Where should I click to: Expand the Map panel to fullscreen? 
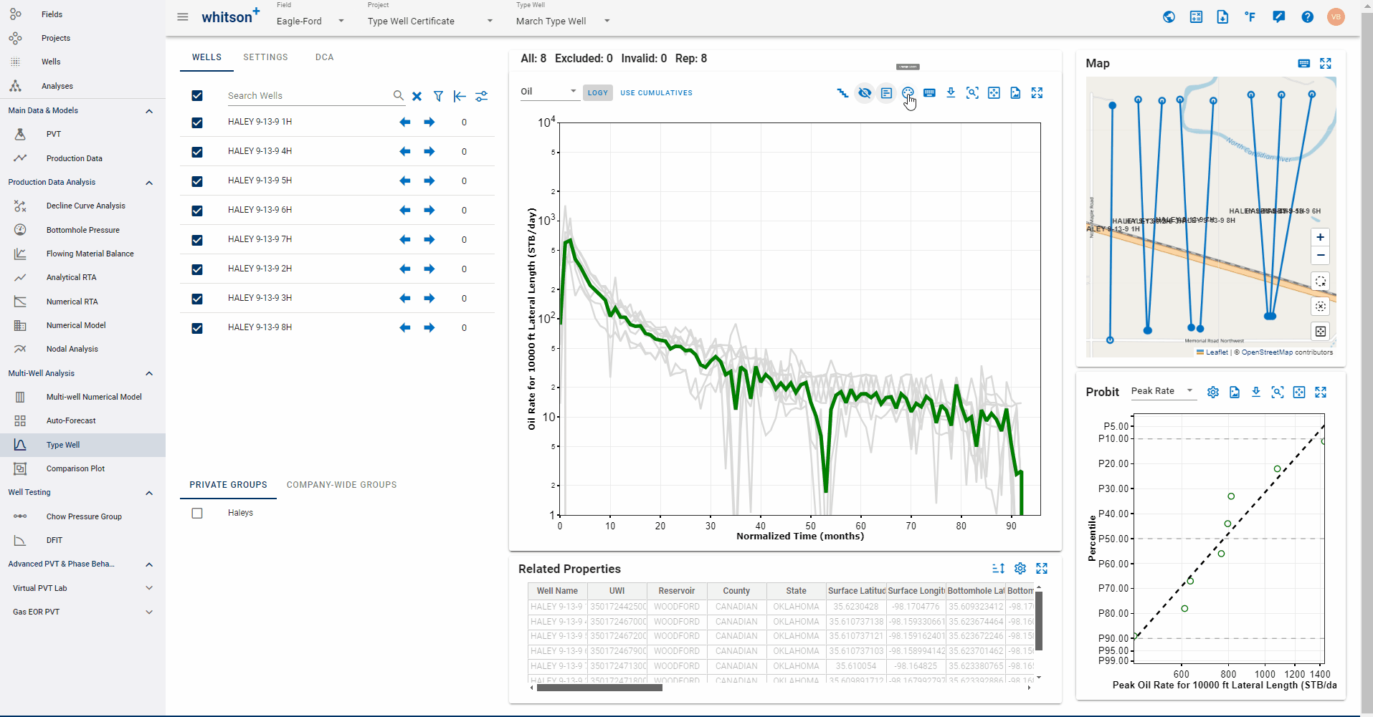pyautogui.click(x=1326, y=64)
